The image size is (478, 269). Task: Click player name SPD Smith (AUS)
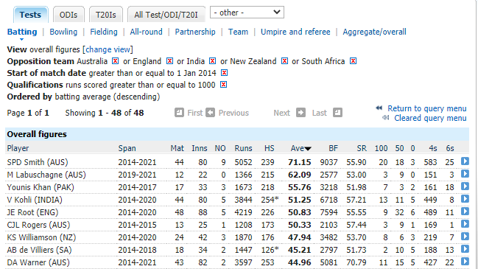38,162
